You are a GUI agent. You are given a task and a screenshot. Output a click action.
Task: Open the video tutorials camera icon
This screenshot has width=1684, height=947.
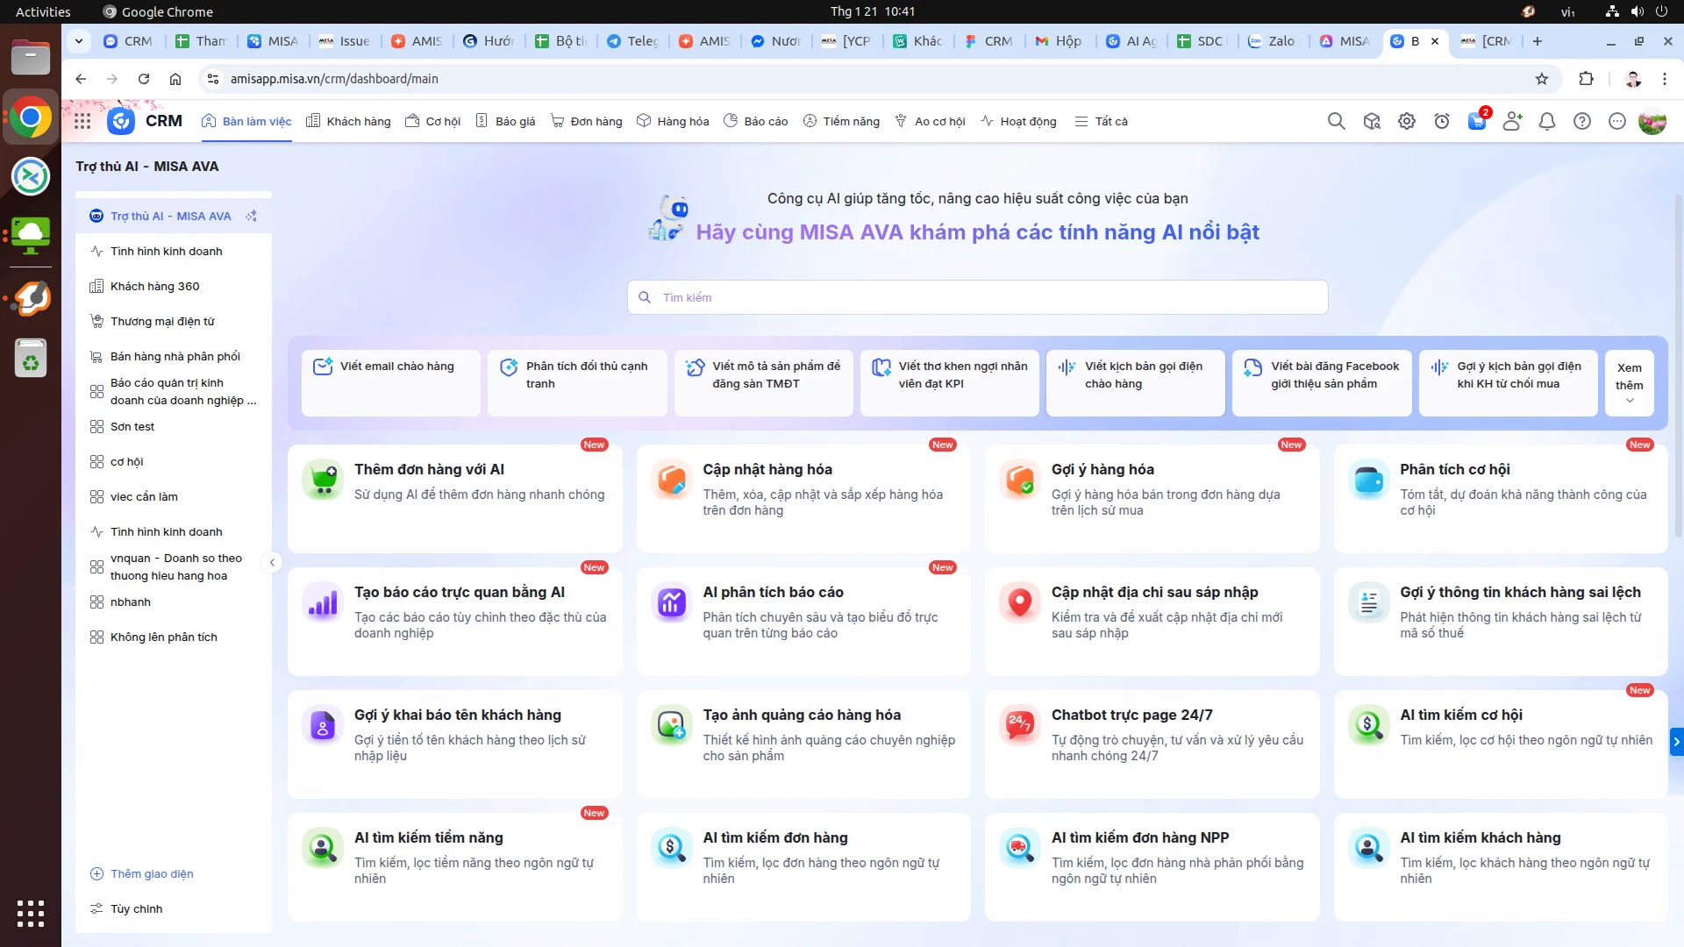point(1372,121)
